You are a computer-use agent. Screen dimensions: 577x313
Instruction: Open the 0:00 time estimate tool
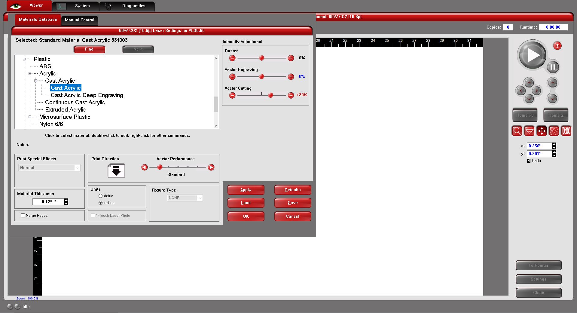point(566,131)
